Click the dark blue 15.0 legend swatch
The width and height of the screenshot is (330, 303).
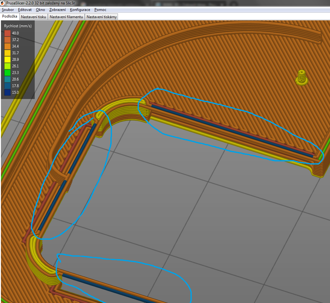[x=8, y=92]
